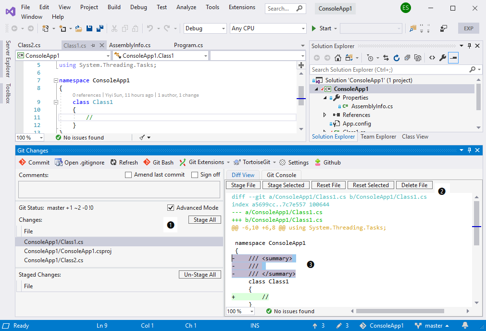Switch to the Git Console tab
Image resolution: width=486 pixels, height=331 pixels.
tap(281, 175)
